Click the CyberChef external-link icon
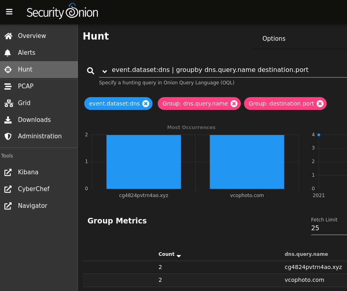The width and height of the screenshot is (347, 291). tap(8, 189)
